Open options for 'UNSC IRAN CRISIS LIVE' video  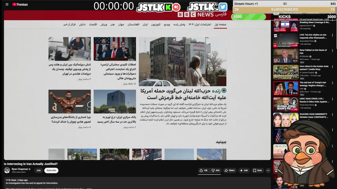point(332,99)
